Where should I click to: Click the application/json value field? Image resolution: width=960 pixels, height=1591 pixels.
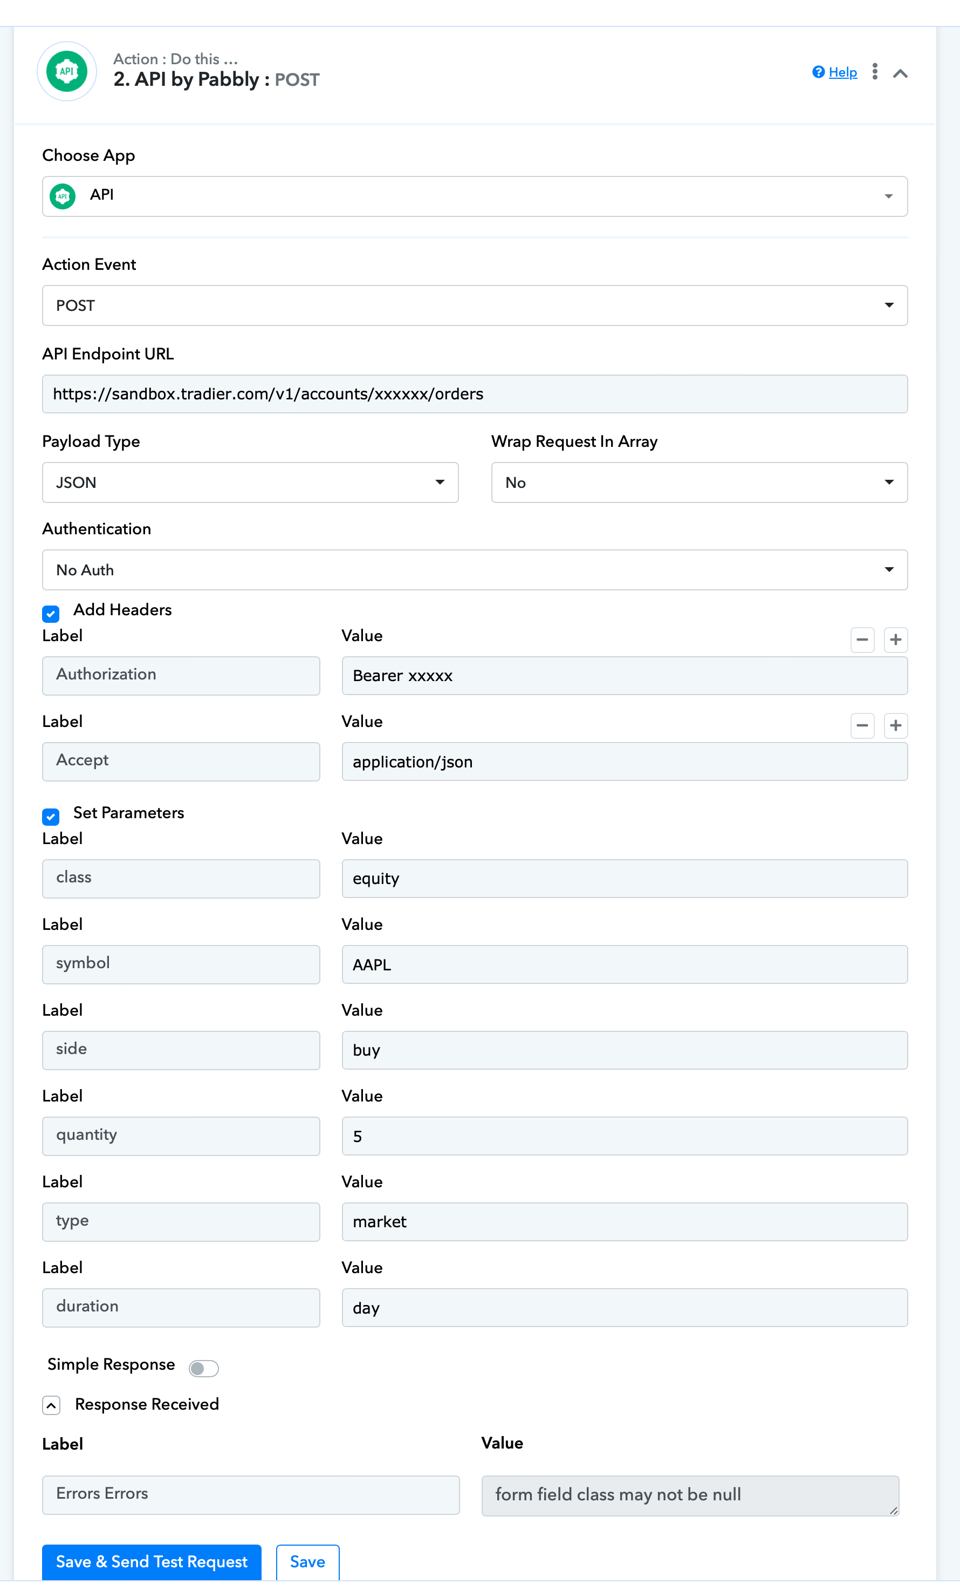coord(625,761)
